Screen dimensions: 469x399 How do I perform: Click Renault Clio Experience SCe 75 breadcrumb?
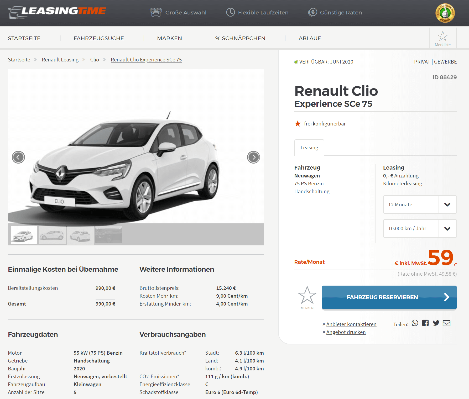click(146, 60)
